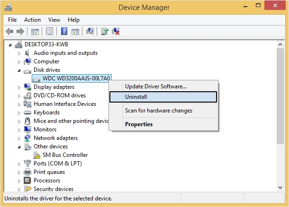The image size is (289, 207).
Task: Expand Network adapters
Action: pyautogui.click(x=19, y=138)
